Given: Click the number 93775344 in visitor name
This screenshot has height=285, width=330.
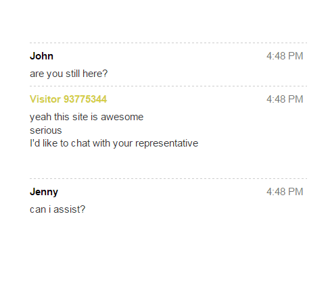Looking at the screenshot, I should pos(85,99).
